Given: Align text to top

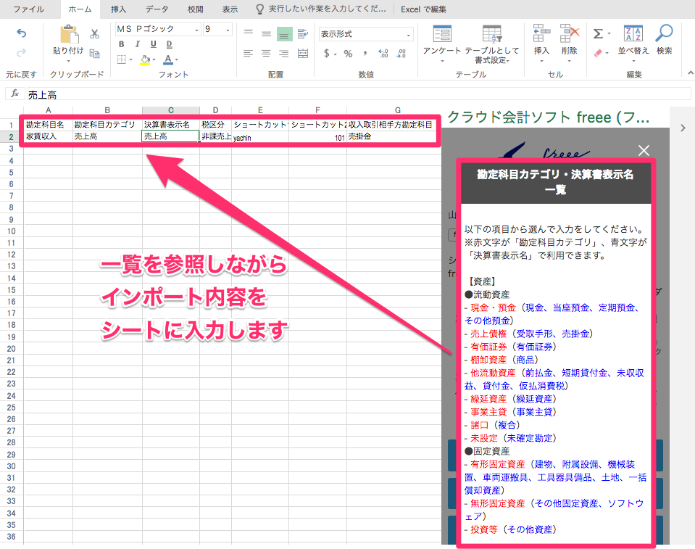Looking at the screenshot, I should tap(248, 33).
